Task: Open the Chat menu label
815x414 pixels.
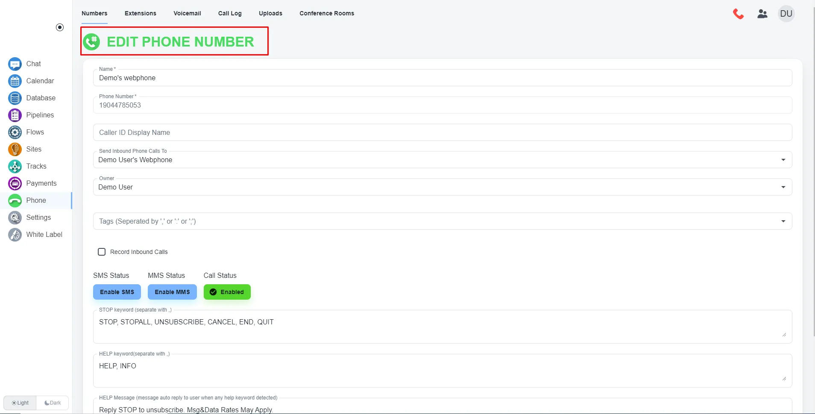Action: tap(33, 64)
